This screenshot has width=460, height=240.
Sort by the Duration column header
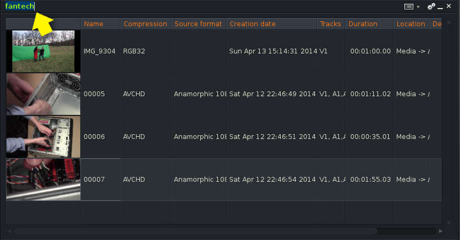pyautogui.click(x=363, y=24)
